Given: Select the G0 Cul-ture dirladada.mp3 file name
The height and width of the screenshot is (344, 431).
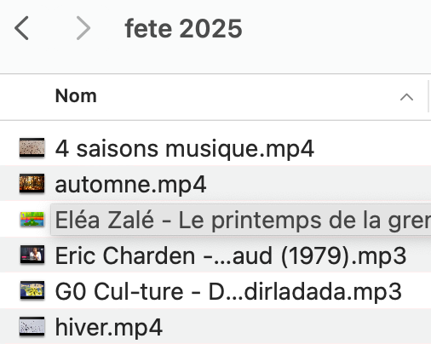Looking at the screenshot, I should tap(228, 291).
